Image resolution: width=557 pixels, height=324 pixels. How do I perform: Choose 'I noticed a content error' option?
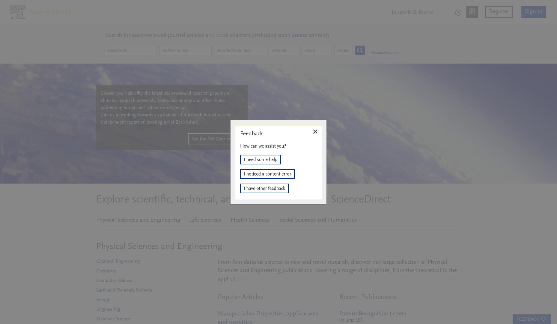(267, 174)
